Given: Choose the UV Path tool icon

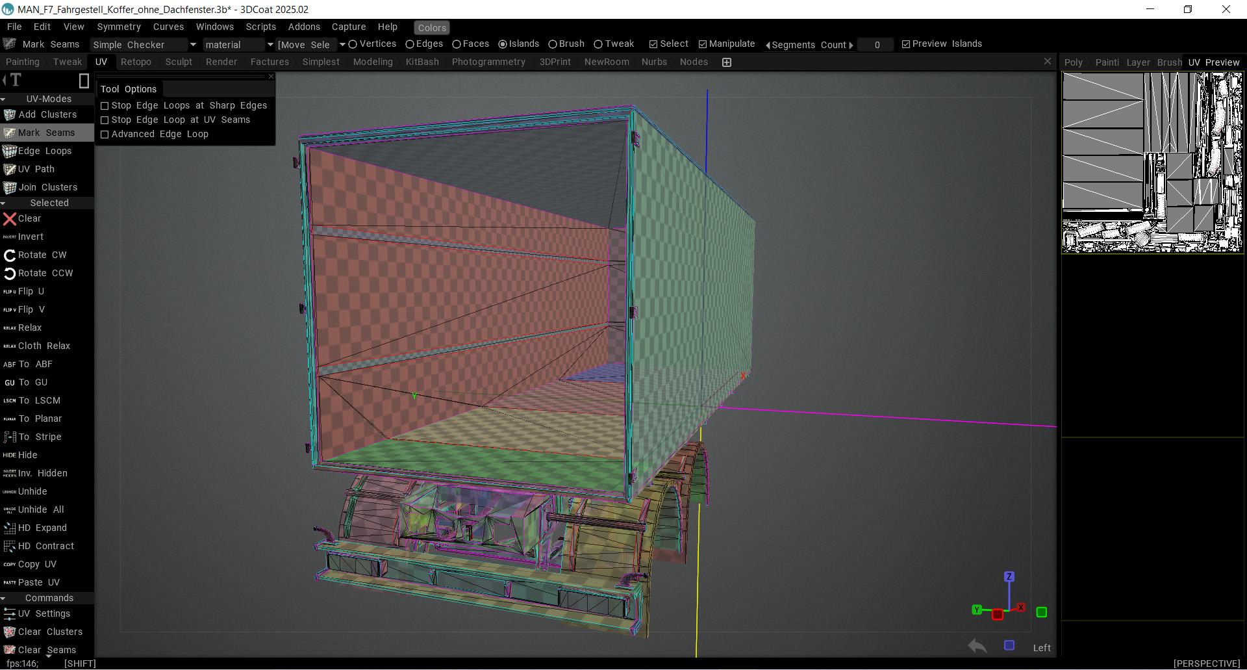Looking at the screenshot, I should point(9,170).
